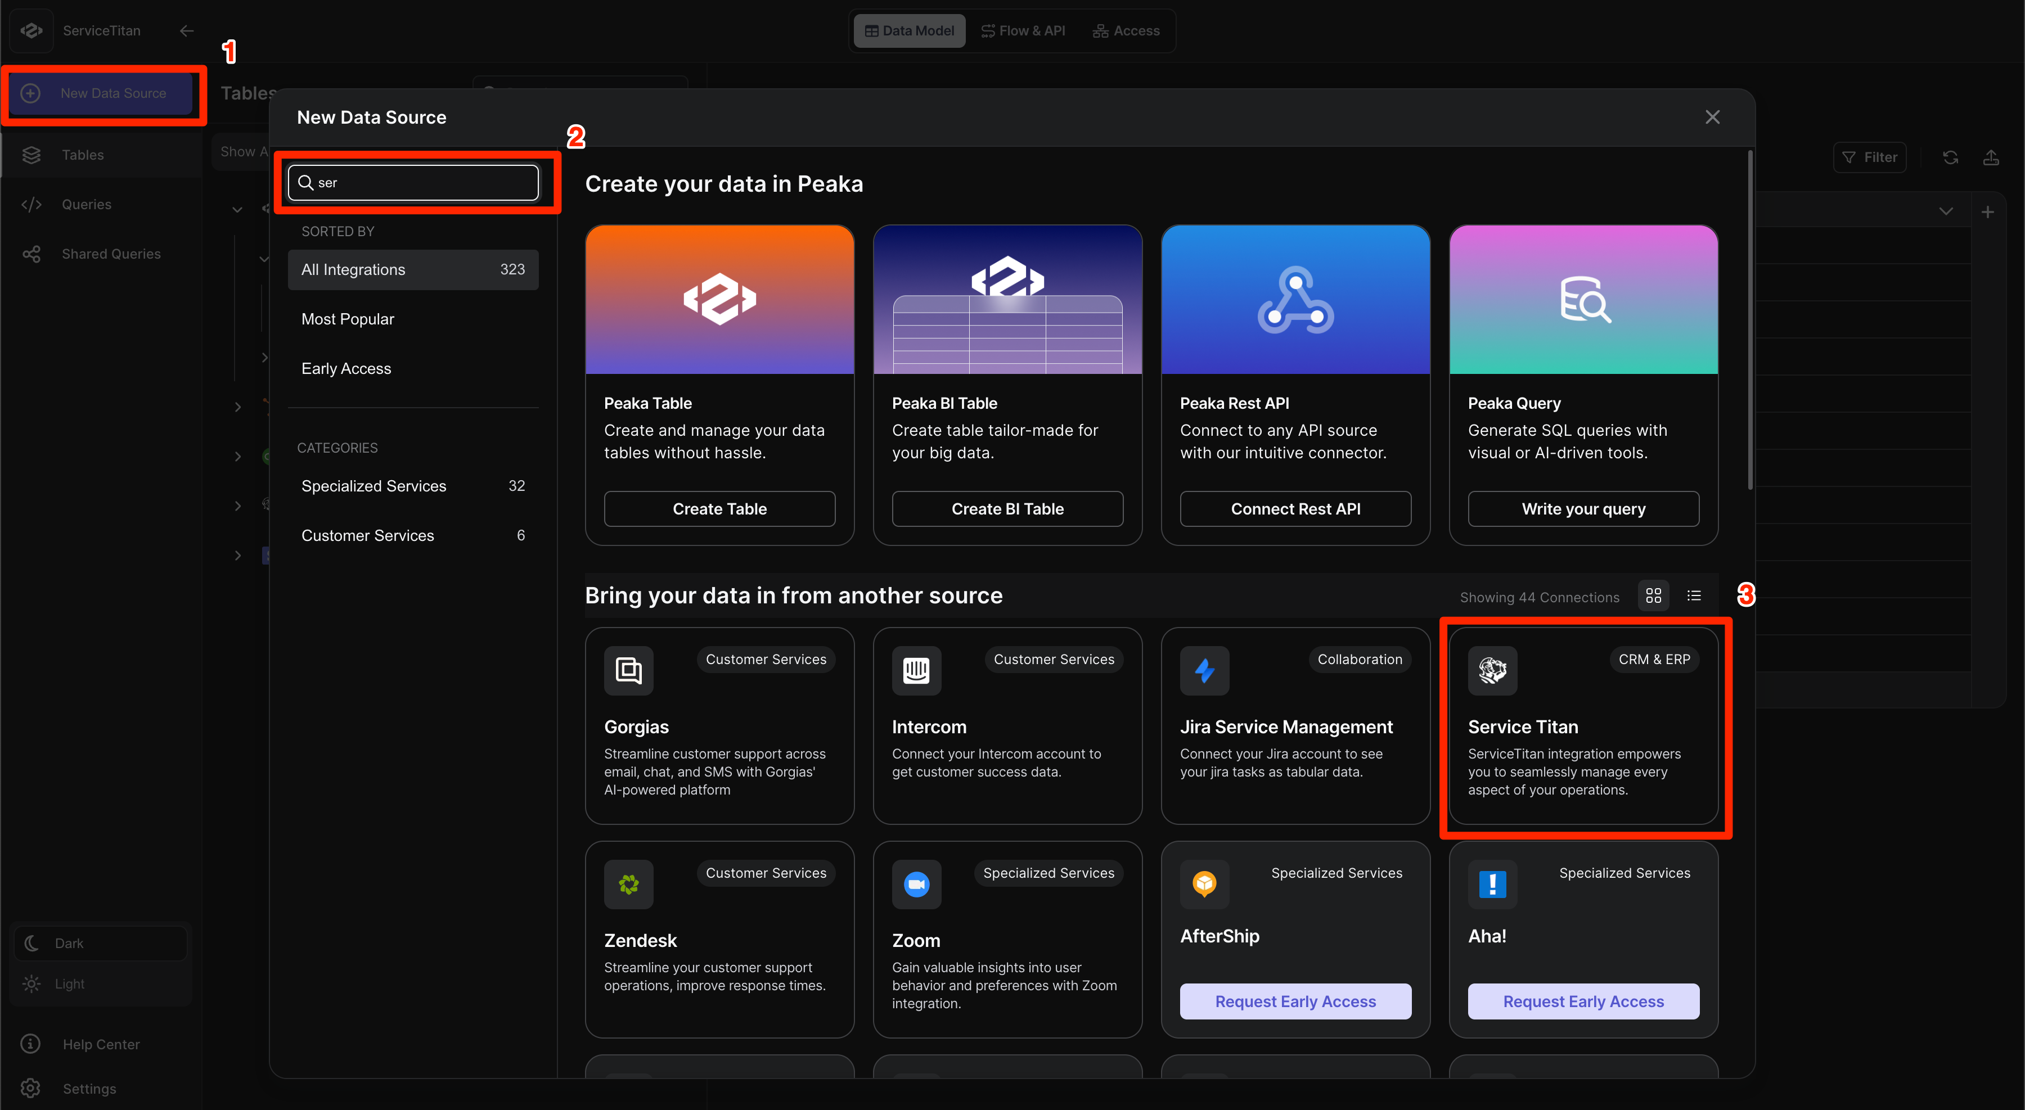The height and width of the screenshot is (1110, 2025).
Task: Collapse the sidebar with the back arrow
Action: [x=186, y=30]
